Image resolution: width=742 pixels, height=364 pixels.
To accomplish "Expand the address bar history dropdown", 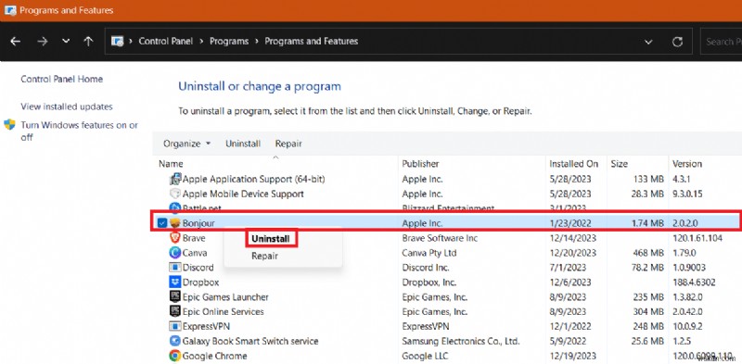I will click(648, 42).
